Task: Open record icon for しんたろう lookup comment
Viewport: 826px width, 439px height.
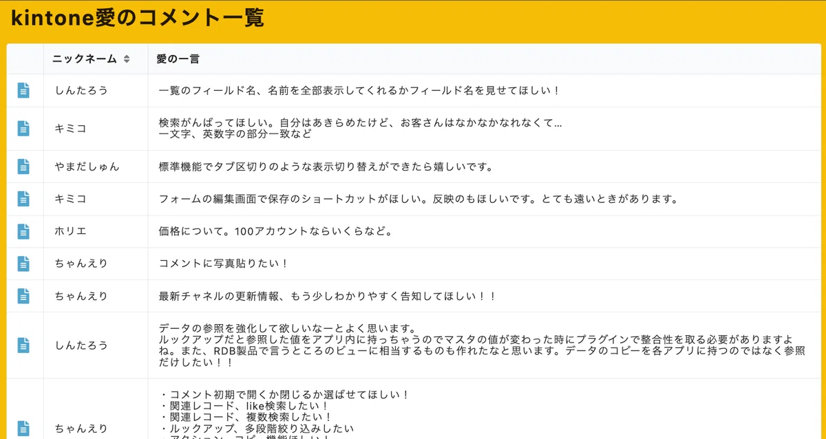Action: [x=24, y=345]
